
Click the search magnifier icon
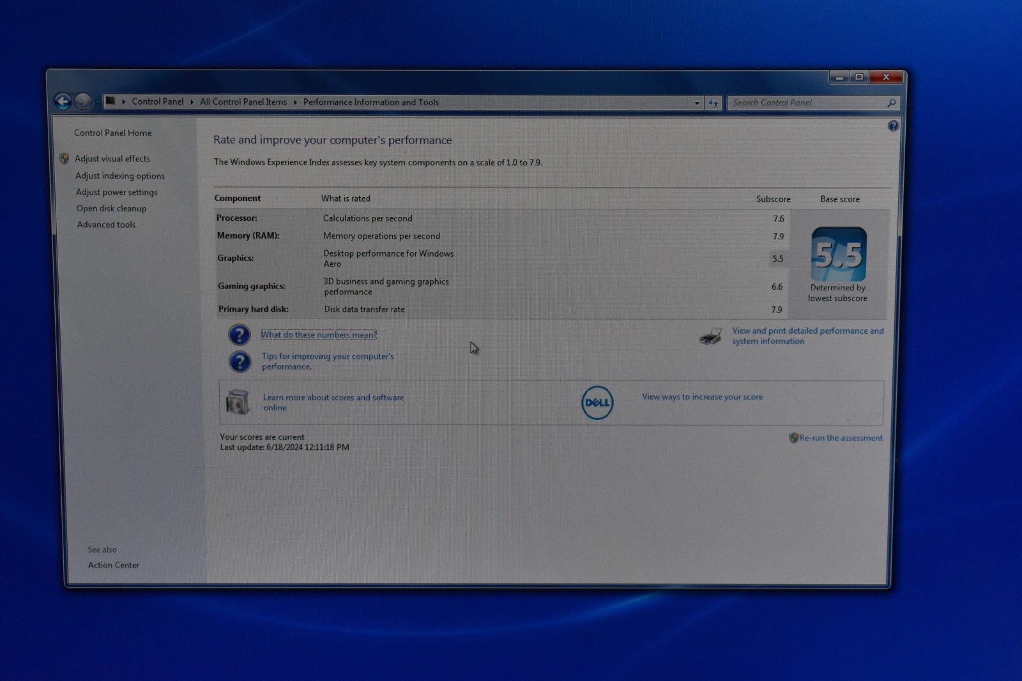(891, 103)
